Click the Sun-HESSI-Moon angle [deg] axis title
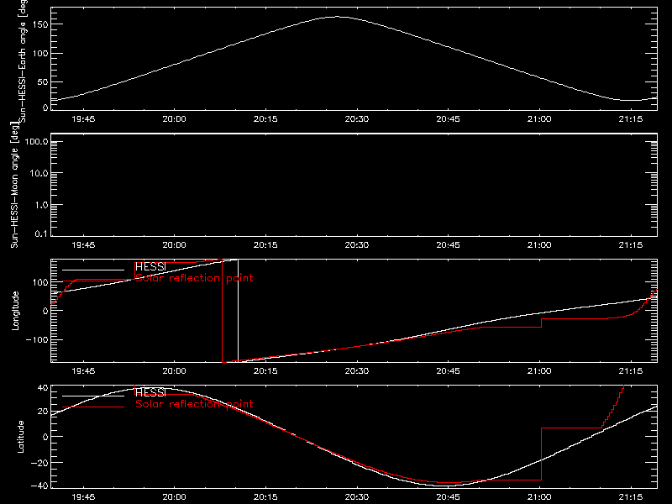 (14, 185)
